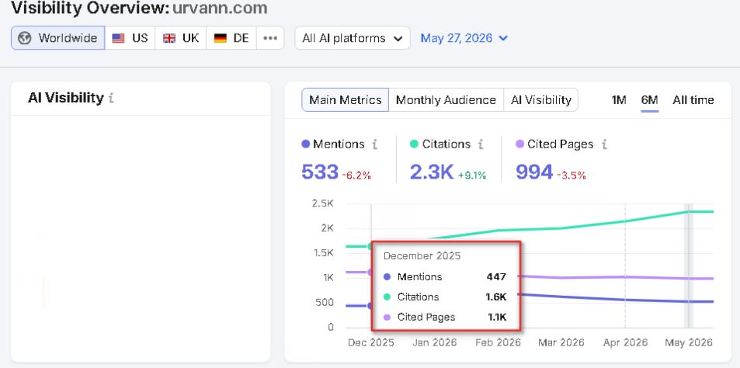Screen dimensions: 740x368
Task: Click the 2.3K Citations value
Action: (x=432, y=172)
